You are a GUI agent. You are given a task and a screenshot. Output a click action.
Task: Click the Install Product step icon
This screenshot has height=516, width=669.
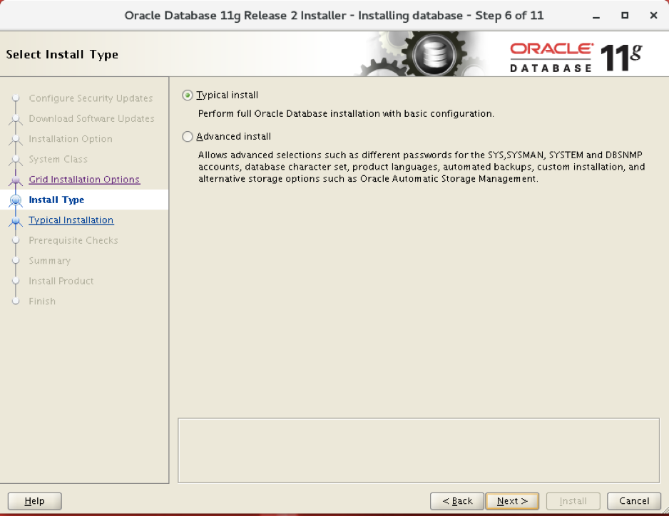point(16,281)
